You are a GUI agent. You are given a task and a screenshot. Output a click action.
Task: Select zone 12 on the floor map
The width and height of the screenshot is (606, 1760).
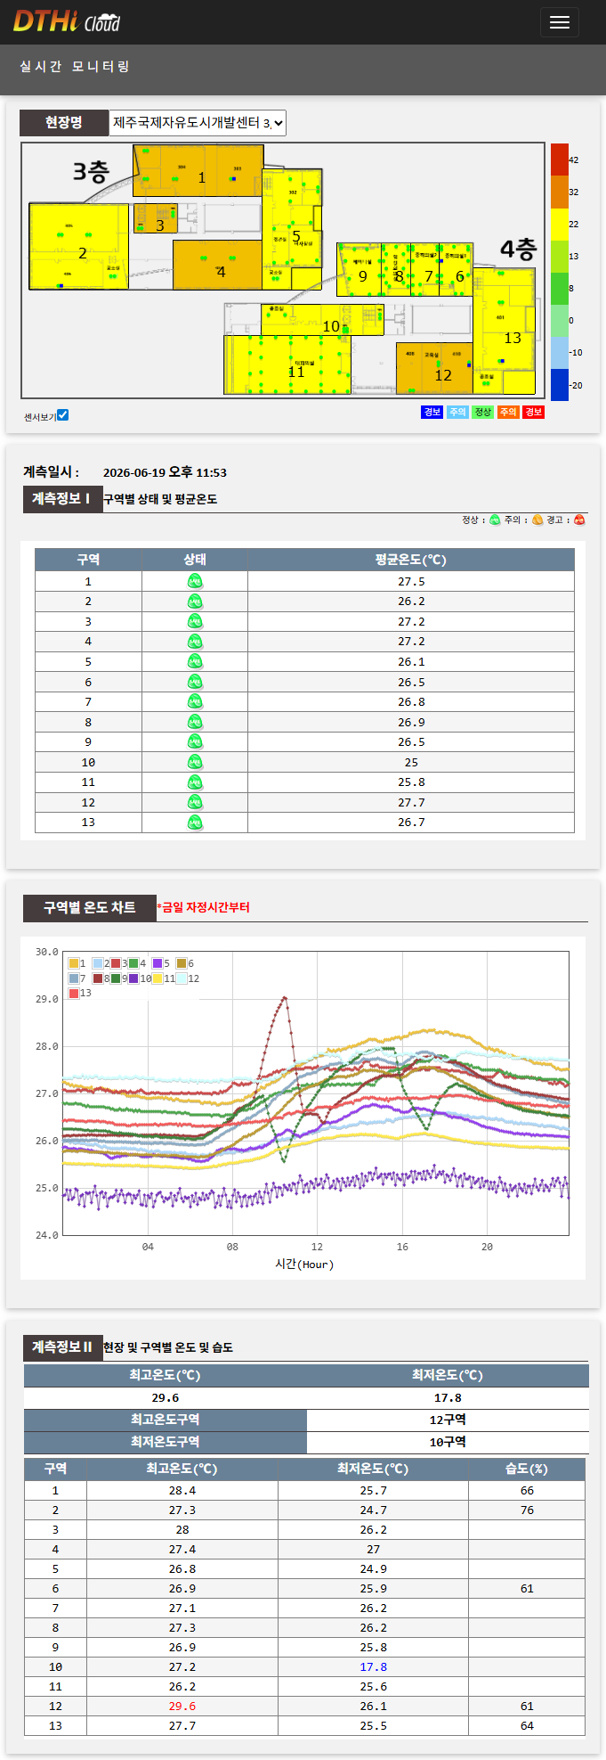pos(433,368)
